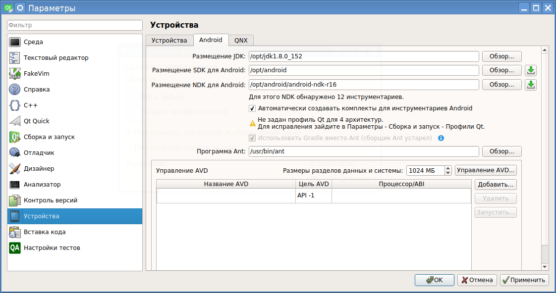This screenshot has width=556, height=293.
Task: Click the 1024 МБ partition size field
Action: click(426, 170)
